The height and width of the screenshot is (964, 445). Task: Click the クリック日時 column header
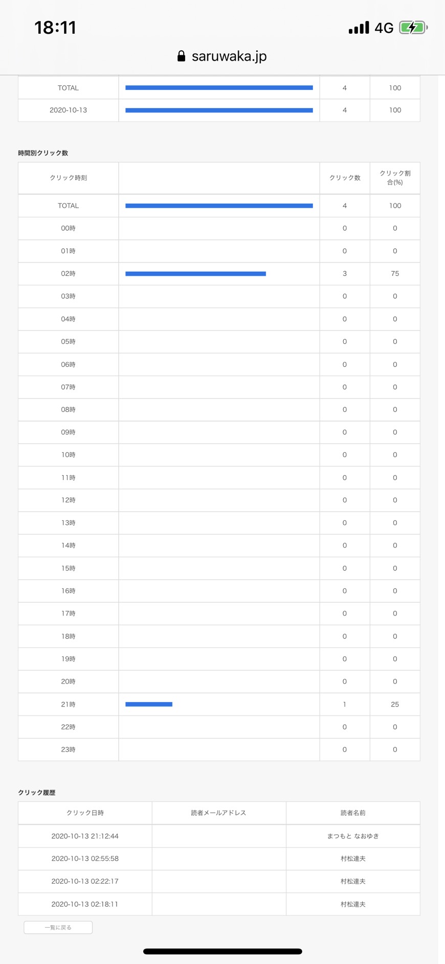click(x=85, y=813)
